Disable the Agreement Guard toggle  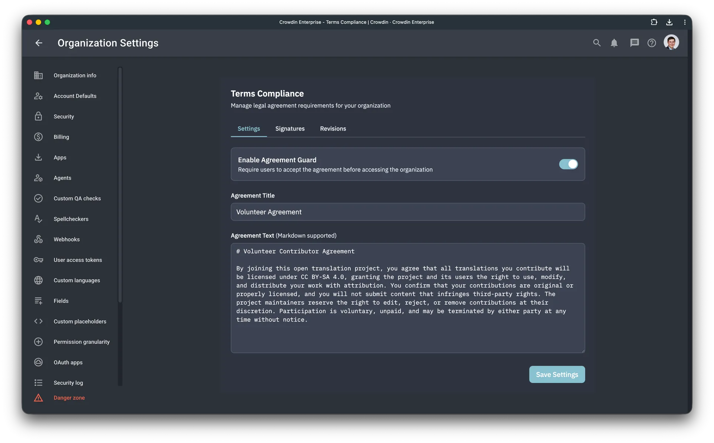tap(568, 164)
